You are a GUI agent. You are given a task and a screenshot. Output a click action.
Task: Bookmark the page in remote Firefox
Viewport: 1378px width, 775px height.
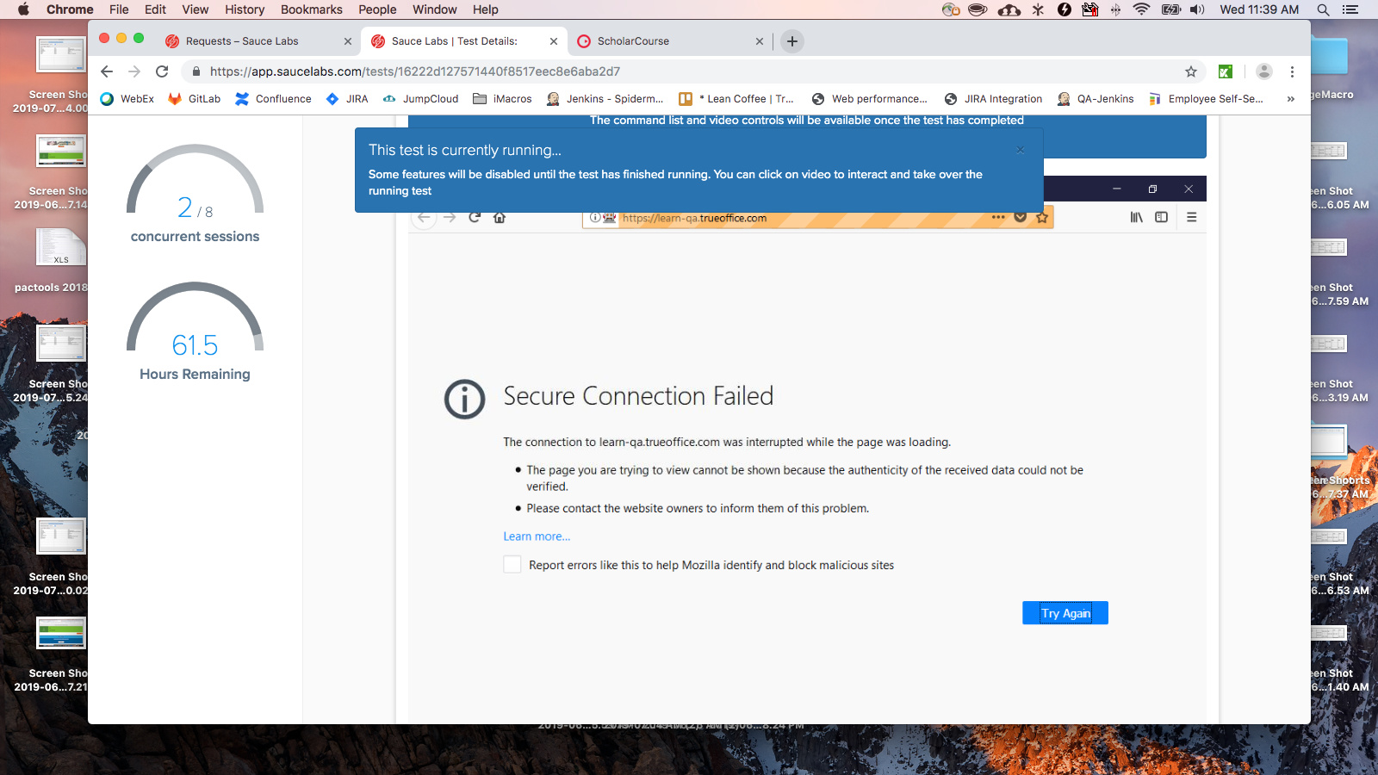1042,217
